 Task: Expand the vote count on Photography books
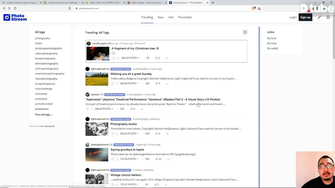coord(146,134)
